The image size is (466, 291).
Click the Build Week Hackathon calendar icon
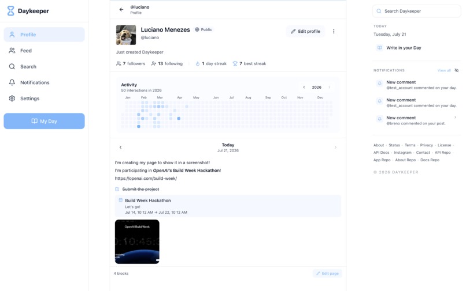pos(121,200)
